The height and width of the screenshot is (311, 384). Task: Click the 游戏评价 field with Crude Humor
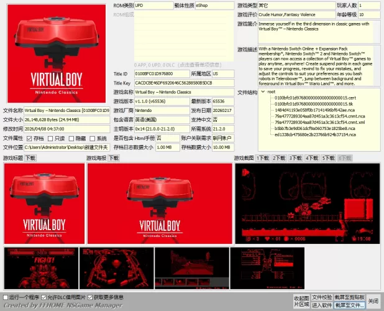pos(296,15)
